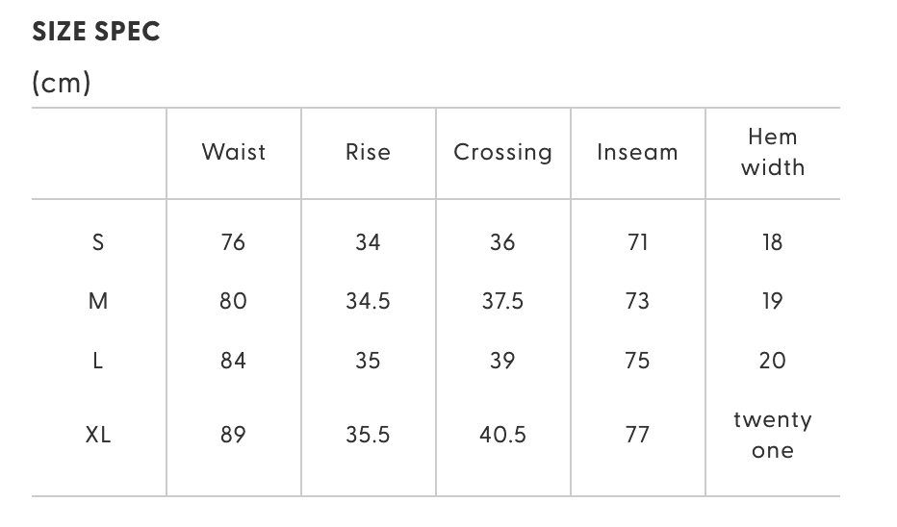Click the M size row label
Viewport: 897px width, 527px height.
[98, 301]
